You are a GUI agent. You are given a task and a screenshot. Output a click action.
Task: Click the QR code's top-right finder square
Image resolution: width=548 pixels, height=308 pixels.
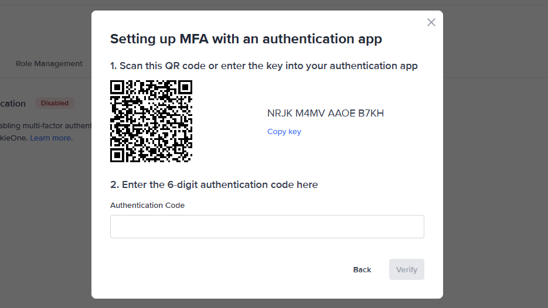pyautogui.click(x=185, y=88)
